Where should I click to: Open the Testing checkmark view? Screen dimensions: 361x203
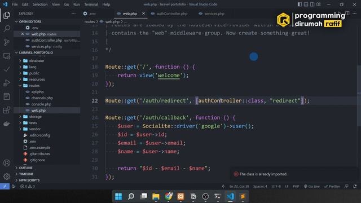[x=7, y=69]
